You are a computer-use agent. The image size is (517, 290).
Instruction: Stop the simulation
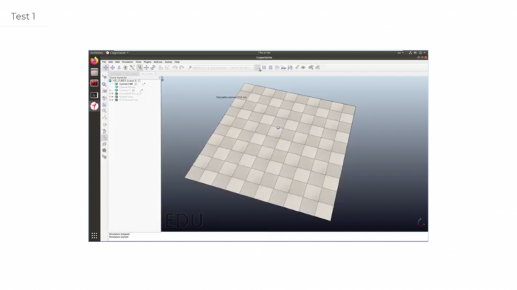click(x=271, y=67)
